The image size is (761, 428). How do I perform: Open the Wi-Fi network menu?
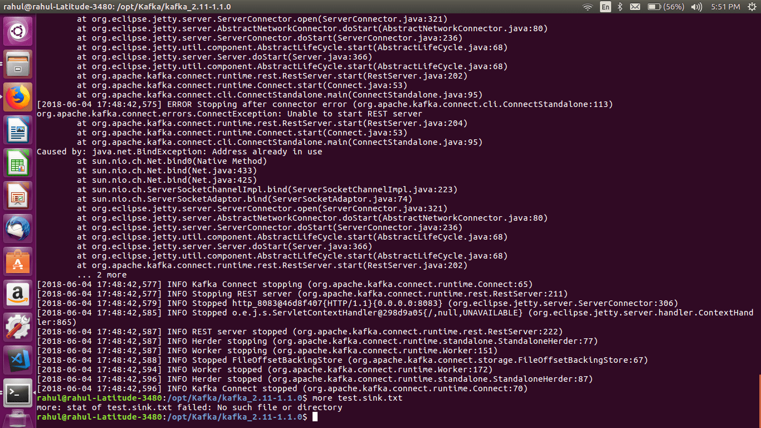(587, 7)
